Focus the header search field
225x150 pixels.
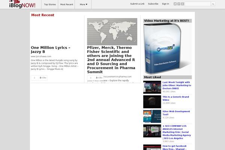(198, 4)
